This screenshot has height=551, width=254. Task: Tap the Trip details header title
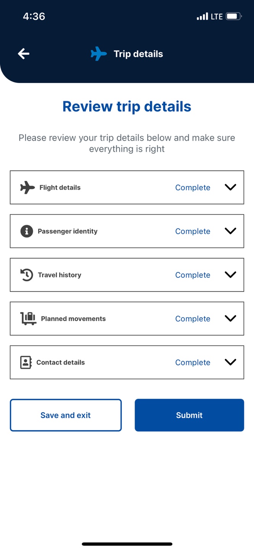coord(138,54)
